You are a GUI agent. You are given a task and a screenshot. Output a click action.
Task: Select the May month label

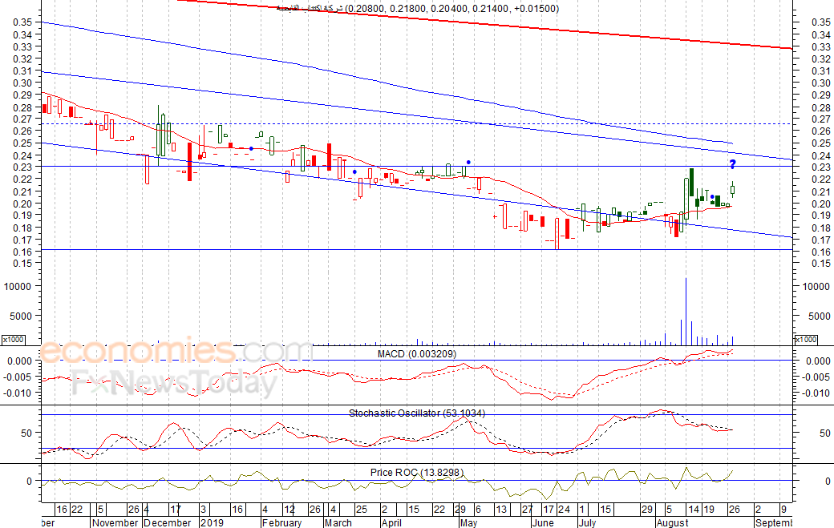[468, 522]
